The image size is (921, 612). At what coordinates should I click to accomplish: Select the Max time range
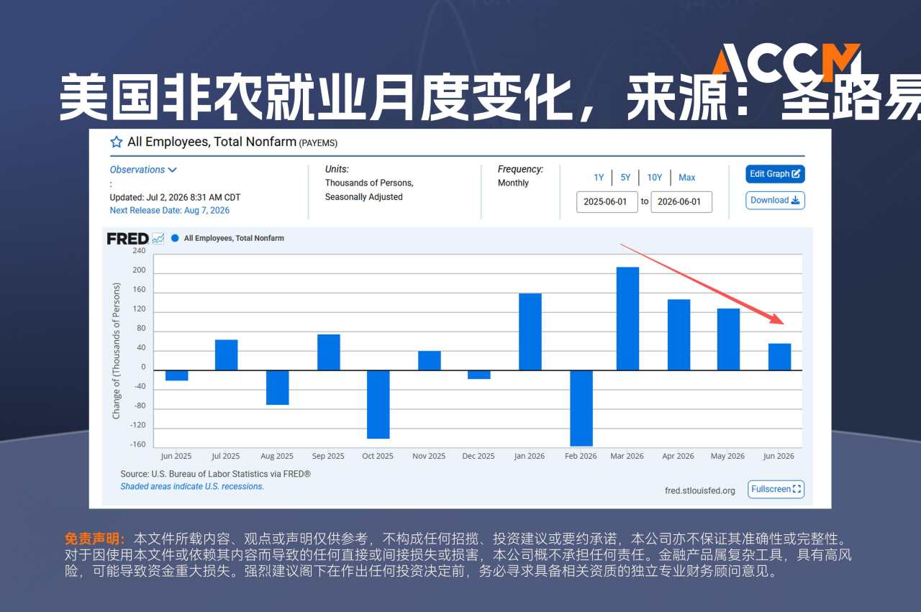(x=687, y=178)
